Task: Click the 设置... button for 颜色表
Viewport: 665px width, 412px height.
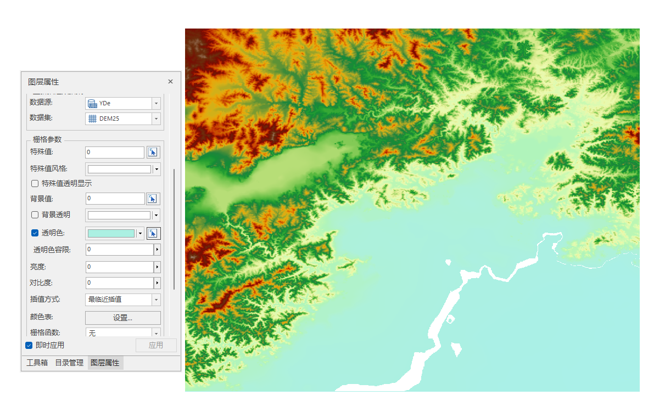Action: click(x=122, y=318)
